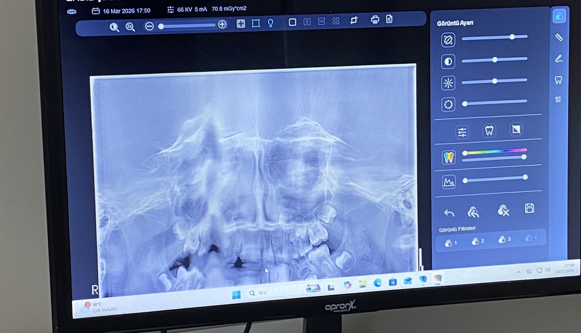This screenshot has width=581, height=333.
Task: Click the undo arrow button
Action: pyautogui.click(x=449, y=213)
